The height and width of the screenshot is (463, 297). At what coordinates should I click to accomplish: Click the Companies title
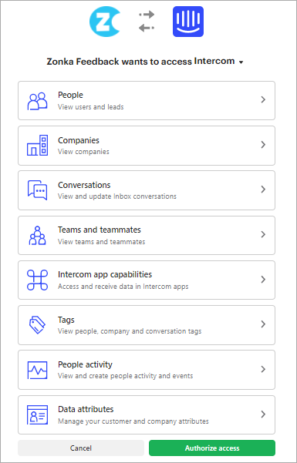(x=79, y=140)
